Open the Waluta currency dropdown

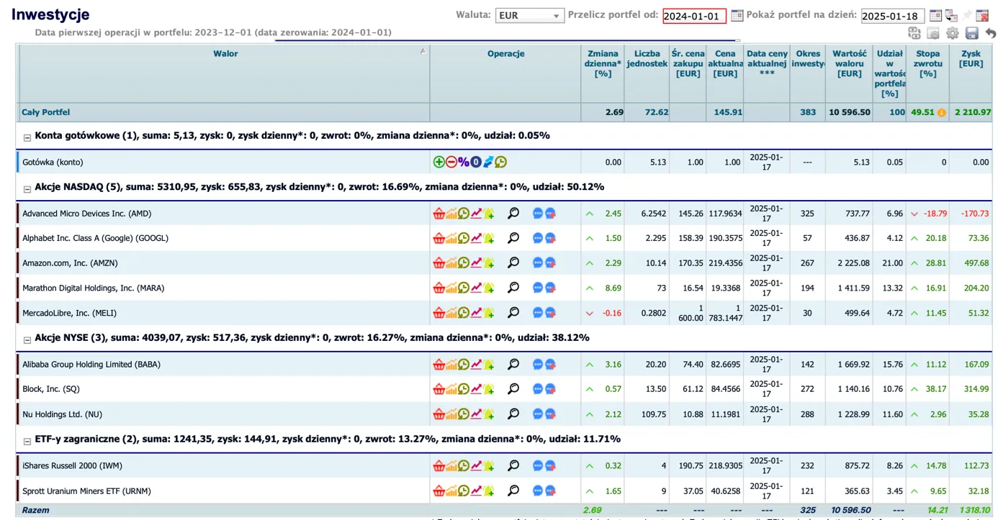click(529, 15)
